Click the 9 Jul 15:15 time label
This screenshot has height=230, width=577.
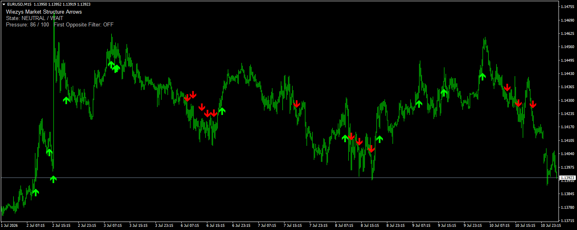tap(447, 226)
